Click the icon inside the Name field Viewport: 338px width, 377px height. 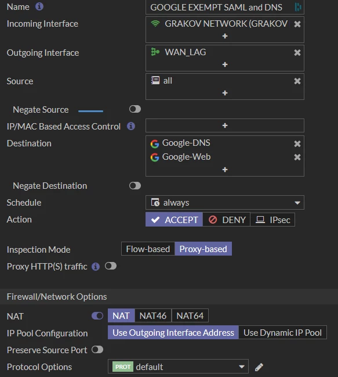click(x=298, y=7)
